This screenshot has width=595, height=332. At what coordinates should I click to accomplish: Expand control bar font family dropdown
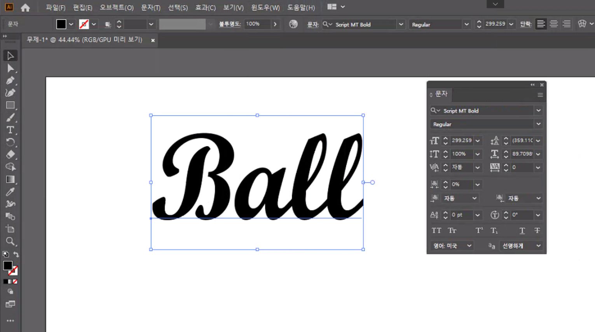pos(401,24)
